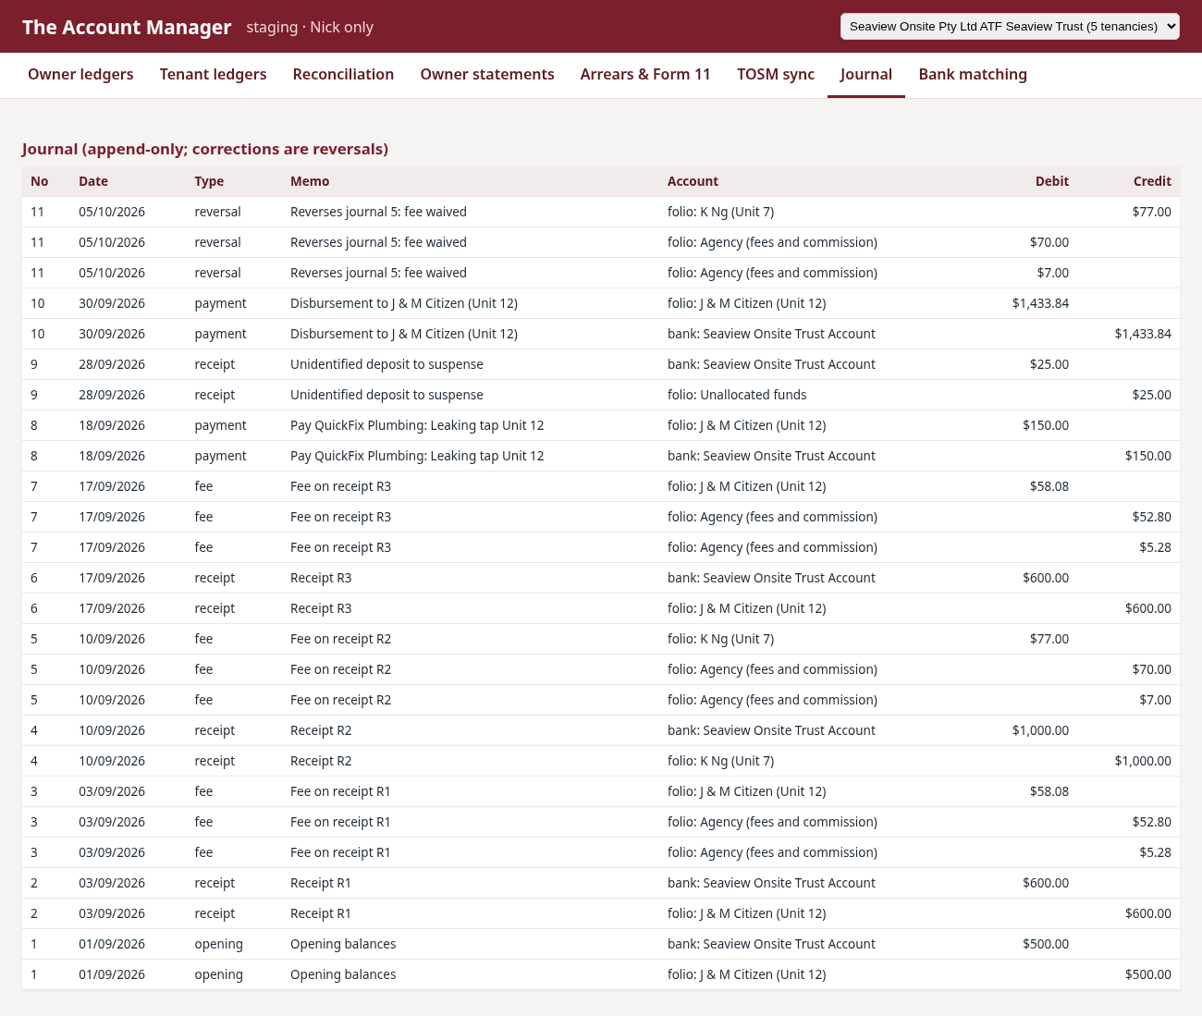This screenshot has height=1016, width=1202.
Task: Click the $77.00 credit for K Ng reversal
Action: [1151, 212]
